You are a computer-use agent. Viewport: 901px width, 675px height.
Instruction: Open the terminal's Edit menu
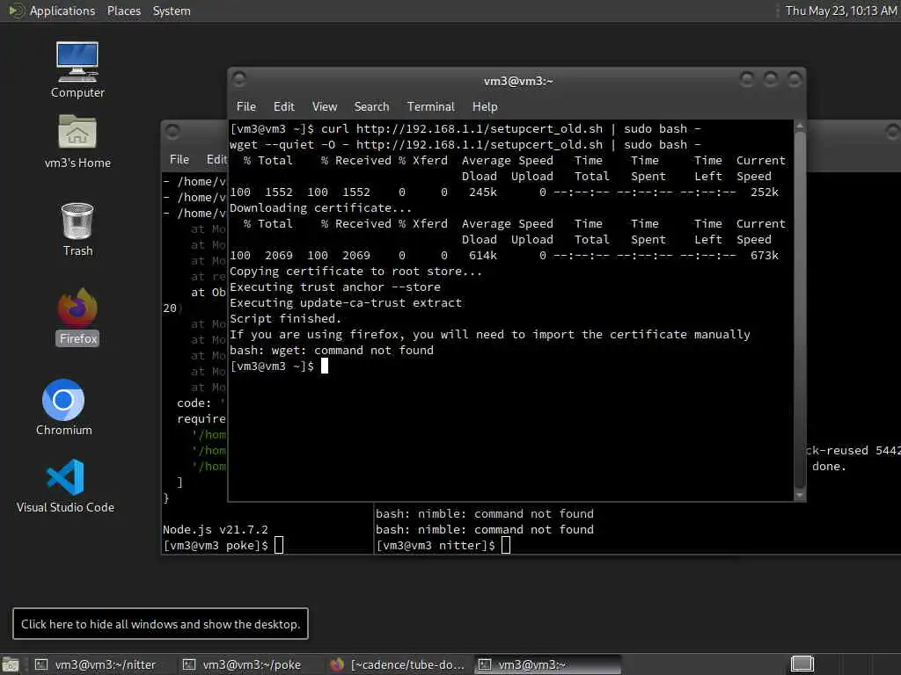[284, 106]
